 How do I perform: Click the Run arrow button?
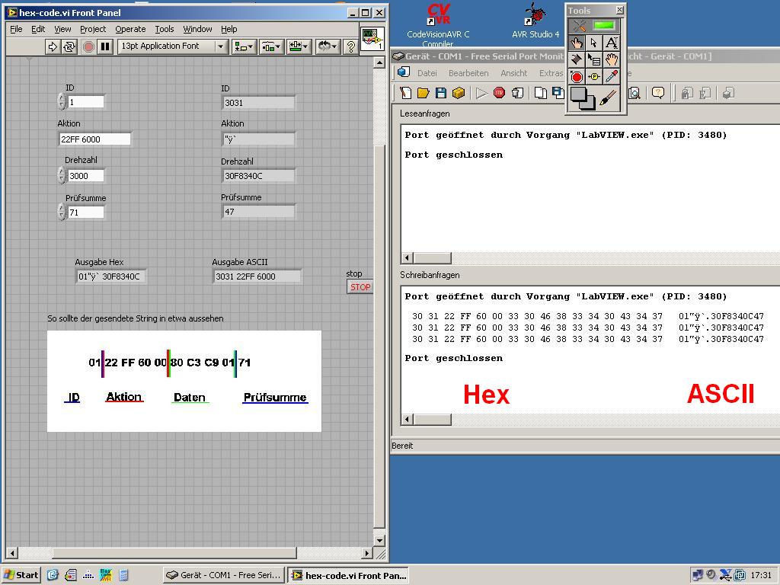click(53, 46)
